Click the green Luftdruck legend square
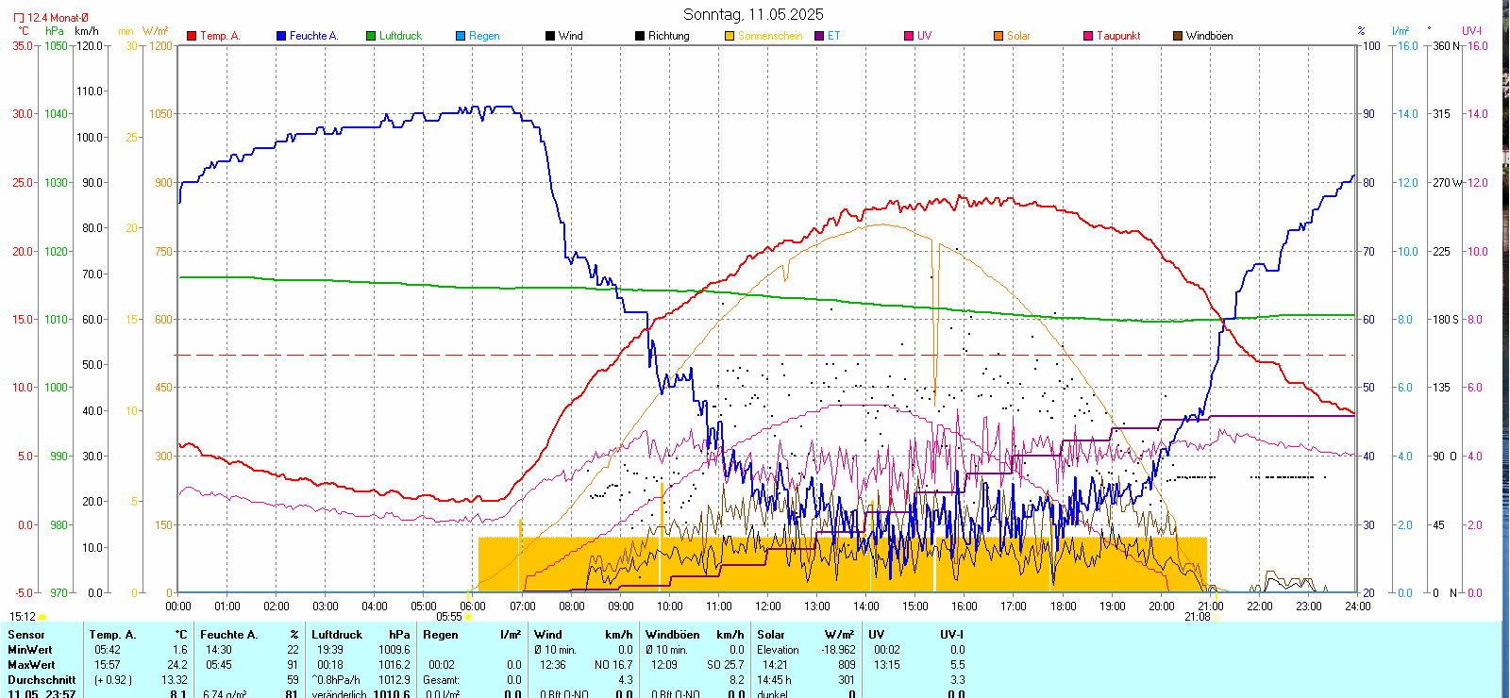Image resolution: width=1510 pixels, height=698 pixels. click(371, 36)
